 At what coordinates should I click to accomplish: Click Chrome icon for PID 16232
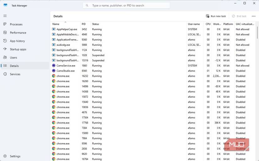click(54, 76)
